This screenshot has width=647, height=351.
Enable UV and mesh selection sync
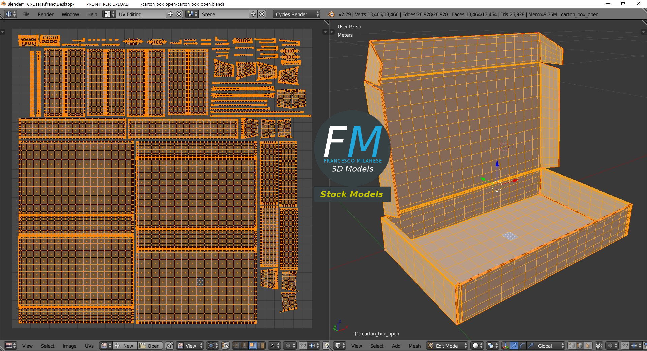[x=226, y=346]
